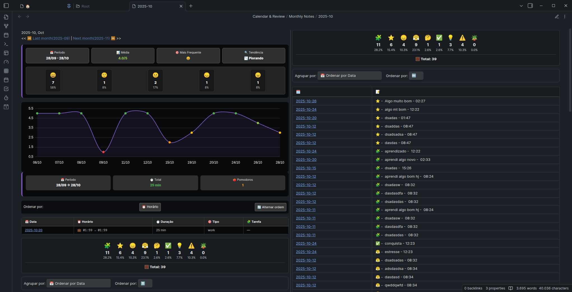This screenshot has width=572, height=292.
Task: Click the terminal-style command icon in the ribbon
Action: [x=6, y=44]
